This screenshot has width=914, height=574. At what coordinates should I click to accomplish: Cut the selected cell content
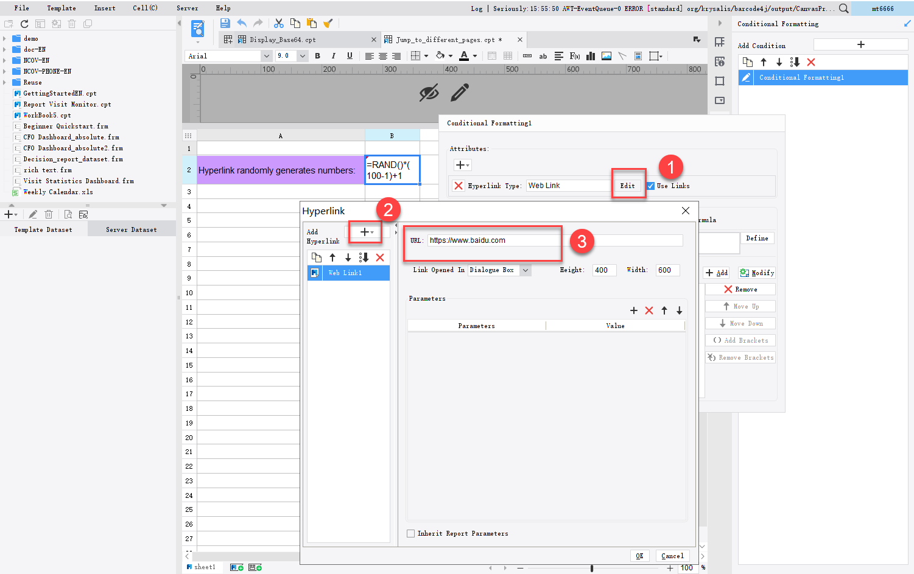[279, 23]
